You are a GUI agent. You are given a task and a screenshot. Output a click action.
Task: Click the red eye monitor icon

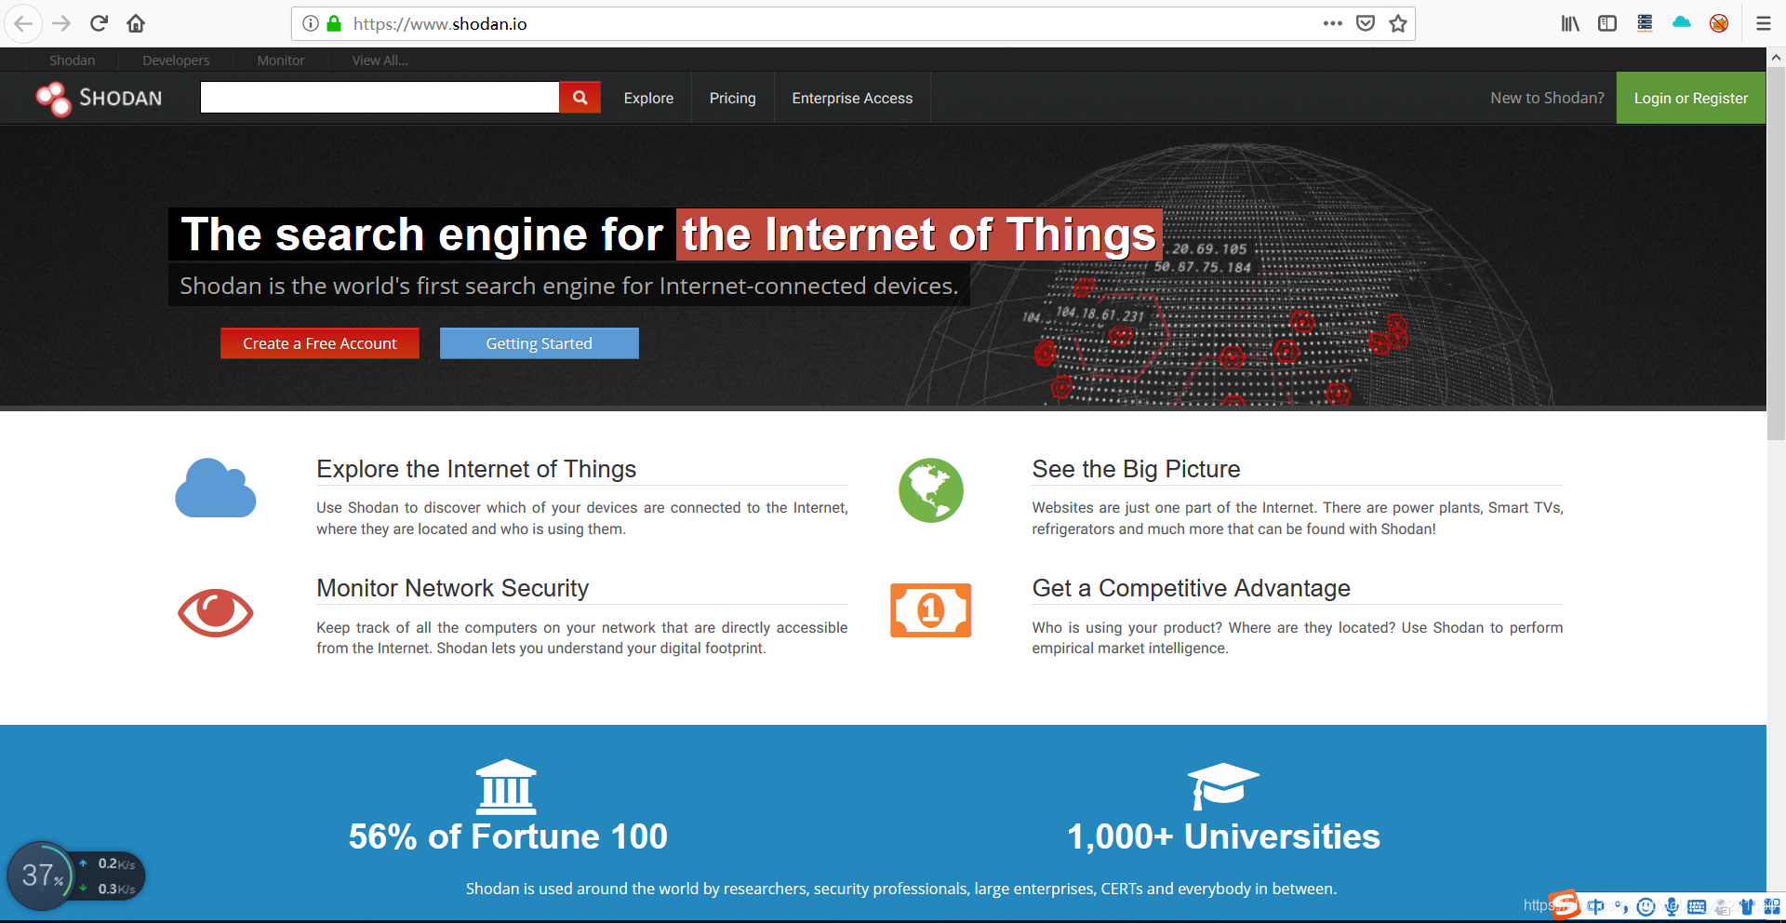216,612
